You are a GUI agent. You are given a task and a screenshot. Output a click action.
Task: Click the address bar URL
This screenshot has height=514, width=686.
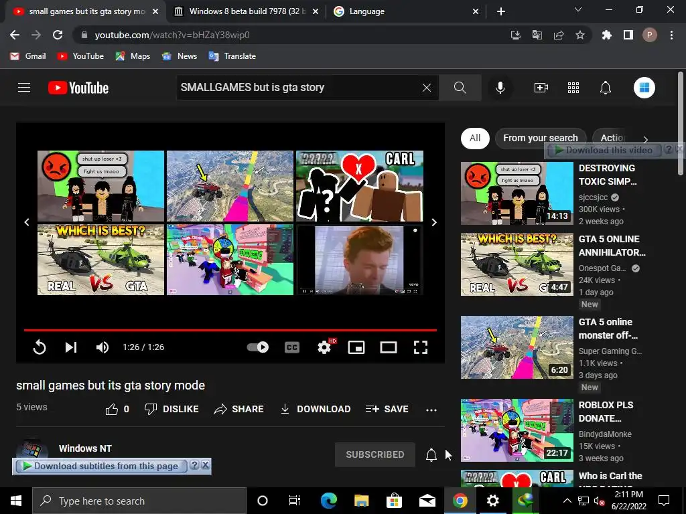pyautogui.click(x=172, y=35)
